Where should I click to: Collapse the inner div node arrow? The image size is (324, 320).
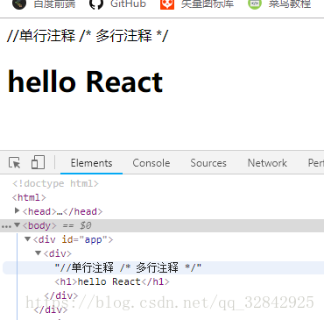(39, 252)
